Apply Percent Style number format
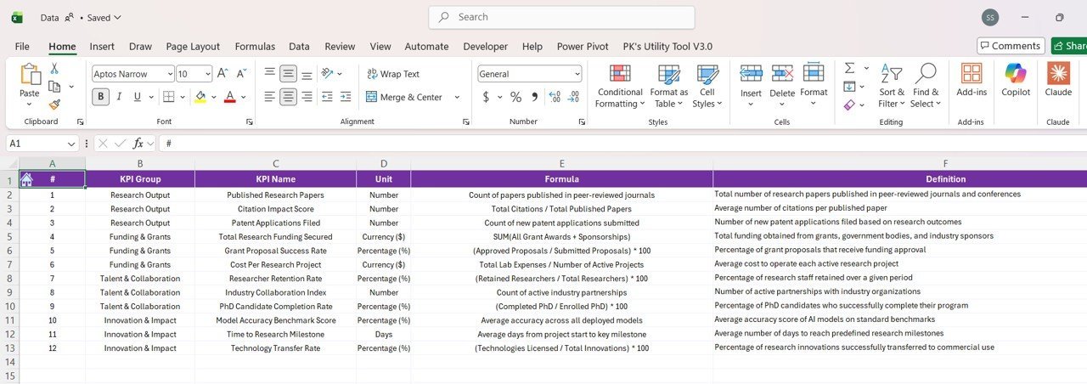The width and height of the screenshot is (1087, 384). pos(515,97)
